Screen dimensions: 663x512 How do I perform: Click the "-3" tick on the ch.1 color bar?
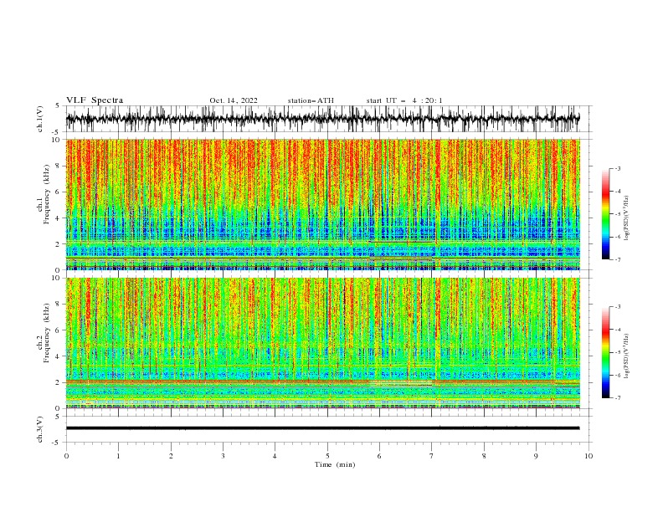pyautogui.click(x=617, y=168)
